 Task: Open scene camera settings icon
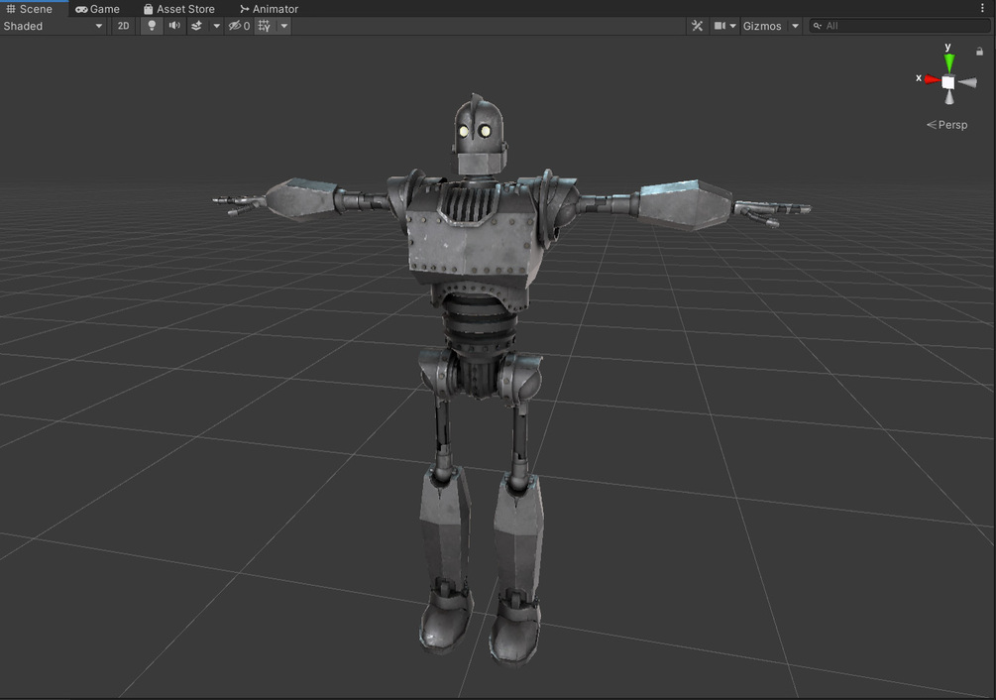(724, 26)
